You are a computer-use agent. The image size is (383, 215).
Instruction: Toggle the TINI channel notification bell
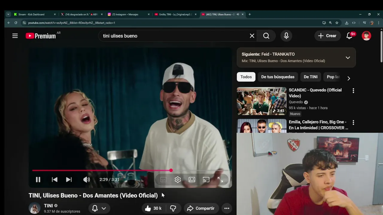tap(95, 208)
